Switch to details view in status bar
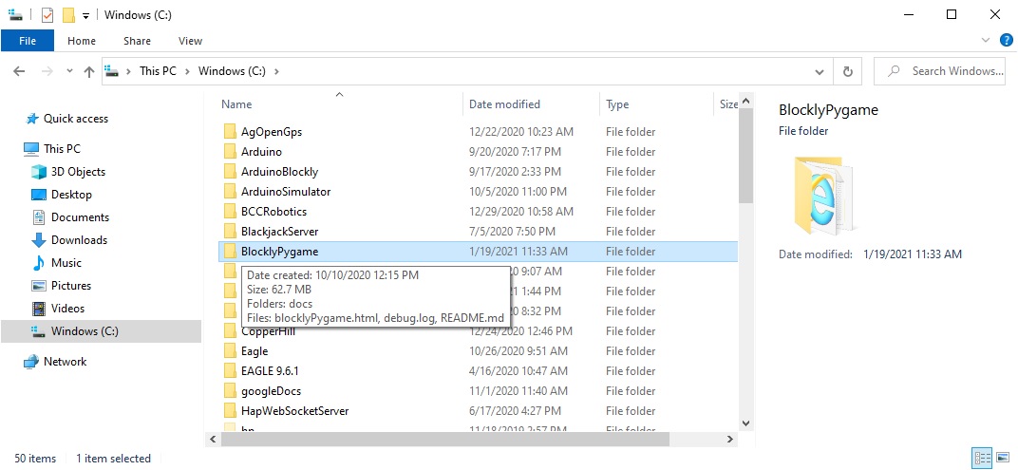The image size is (1018, 470). click(982, 459)
